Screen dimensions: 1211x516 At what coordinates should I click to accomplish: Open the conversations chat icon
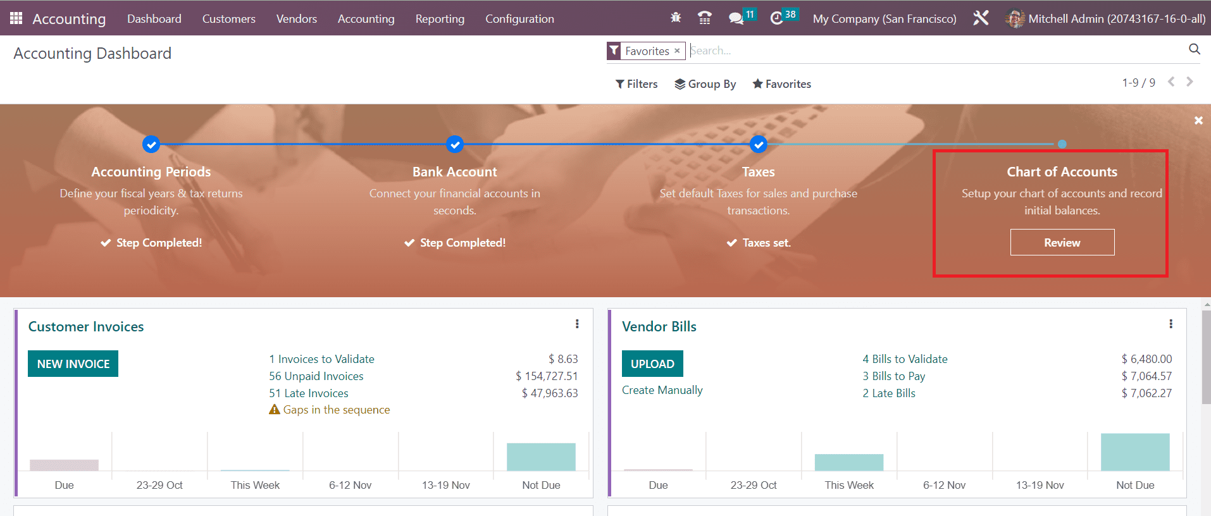736,18
